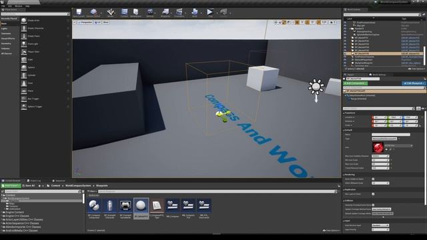Select the Player Start placement icon
This screenshot has width=427, height=240.
tap(24, 52)
